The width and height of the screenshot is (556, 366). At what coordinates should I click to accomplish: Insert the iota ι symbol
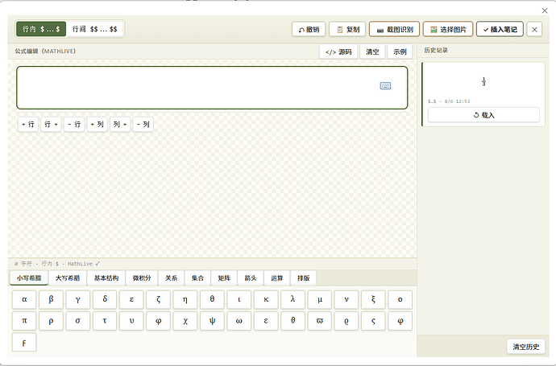click(239, 299)
